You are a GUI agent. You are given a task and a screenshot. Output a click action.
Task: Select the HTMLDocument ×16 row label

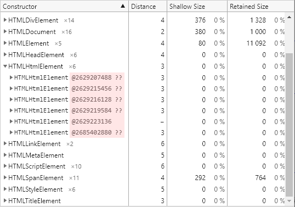tap(40, 32)
